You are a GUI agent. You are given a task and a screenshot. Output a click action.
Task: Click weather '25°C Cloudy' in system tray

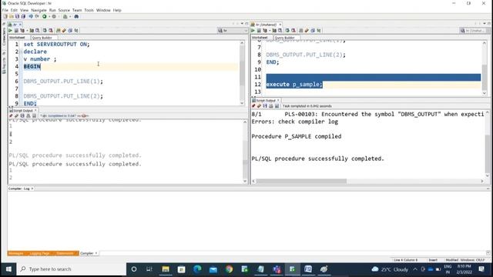[x=390, y=269]
